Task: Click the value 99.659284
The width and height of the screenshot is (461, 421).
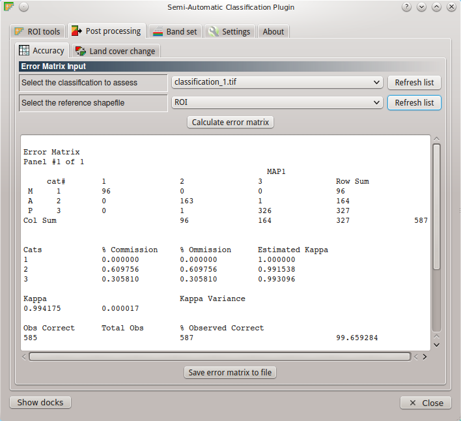Action: 357,338
